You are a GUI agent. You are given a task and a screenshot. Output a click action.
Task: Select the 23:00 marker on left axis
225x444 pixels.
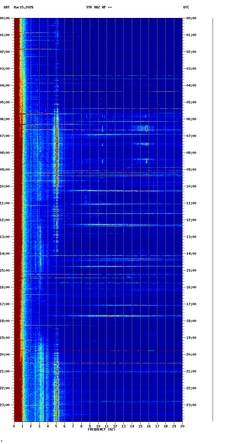point(5,405)
